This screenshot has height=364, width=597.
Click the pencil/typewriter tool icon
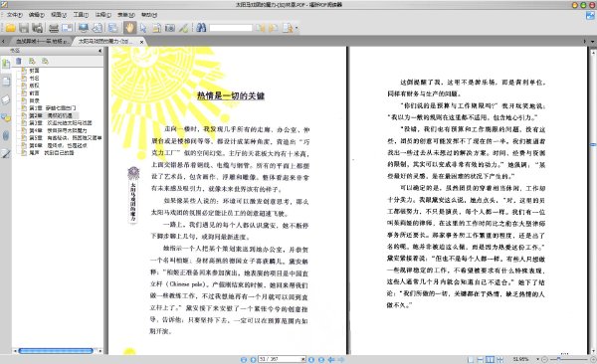pos(183,28)
